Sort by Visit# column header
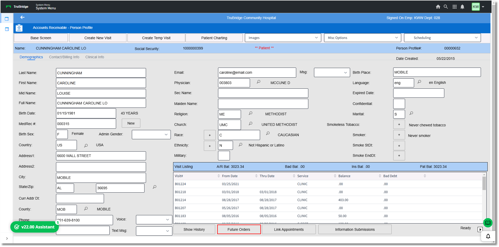Image resolution: width=499 pixels, height=247 pixels. click(x=179, y=176)
